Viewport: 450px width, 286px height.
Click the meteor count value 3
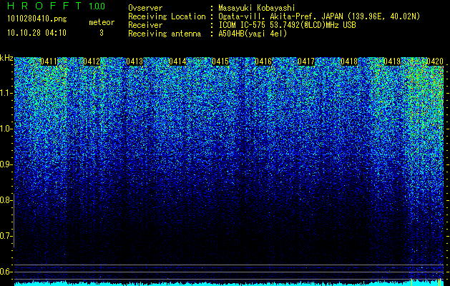click(x=102, y=33)
